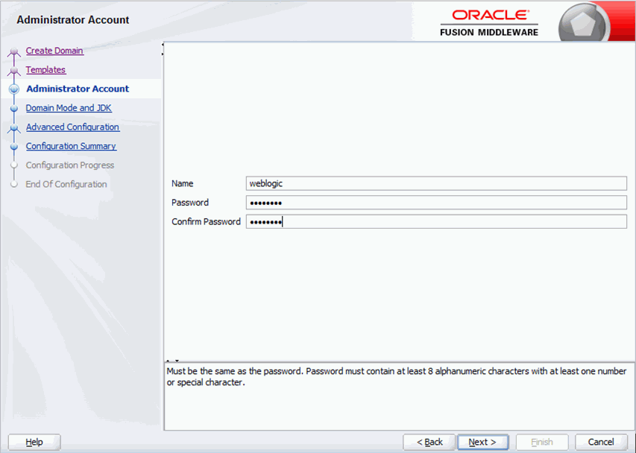Click the Domain Mode and JDK step dot

[13, 108]
